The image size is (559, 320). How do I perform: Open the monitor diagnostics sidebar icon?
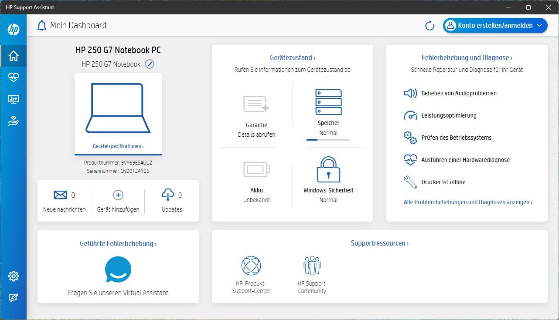(14, 99)
